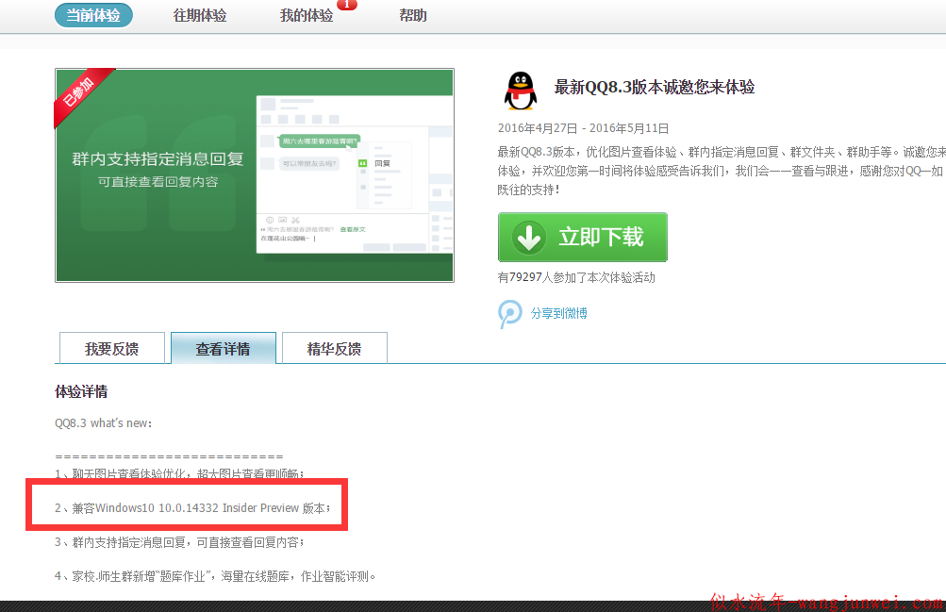The height and width of the screenshot is (612, 946).
Task: Click item 4 about 家校.师生群 题库作业
Action: (x=215, y=576)
